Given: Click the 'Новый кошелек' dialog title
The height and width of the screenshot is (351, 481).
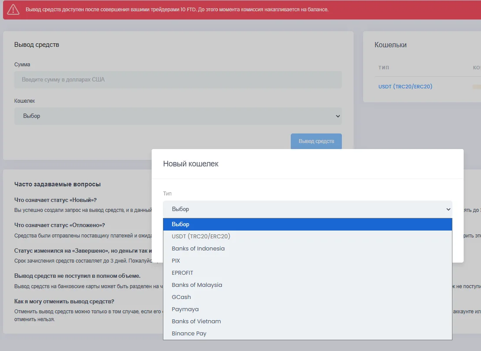Looking at the screenshot, I should (191, 164).
